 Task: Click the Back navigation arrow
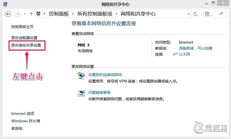tap(8, 14)
